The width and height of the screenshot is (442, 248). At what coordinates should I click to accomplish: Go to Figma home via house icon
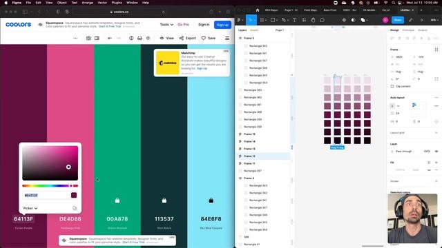tap(258, 10)
